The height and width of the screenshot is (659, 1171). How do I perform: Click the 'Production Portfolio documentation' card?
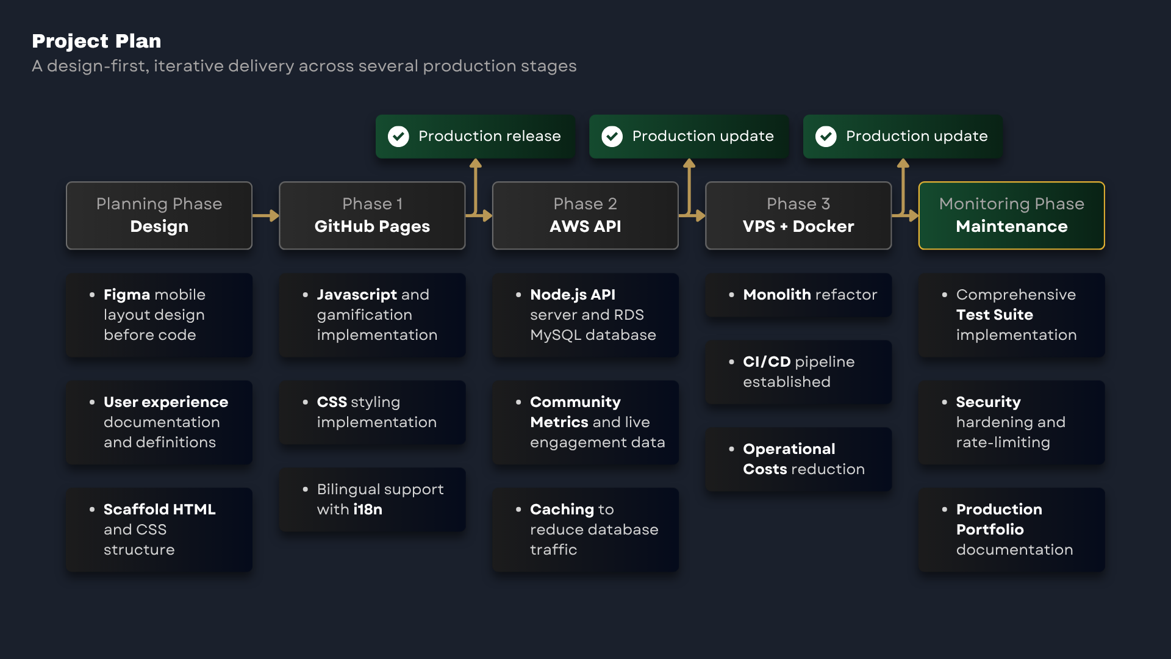coord(1012,530)
